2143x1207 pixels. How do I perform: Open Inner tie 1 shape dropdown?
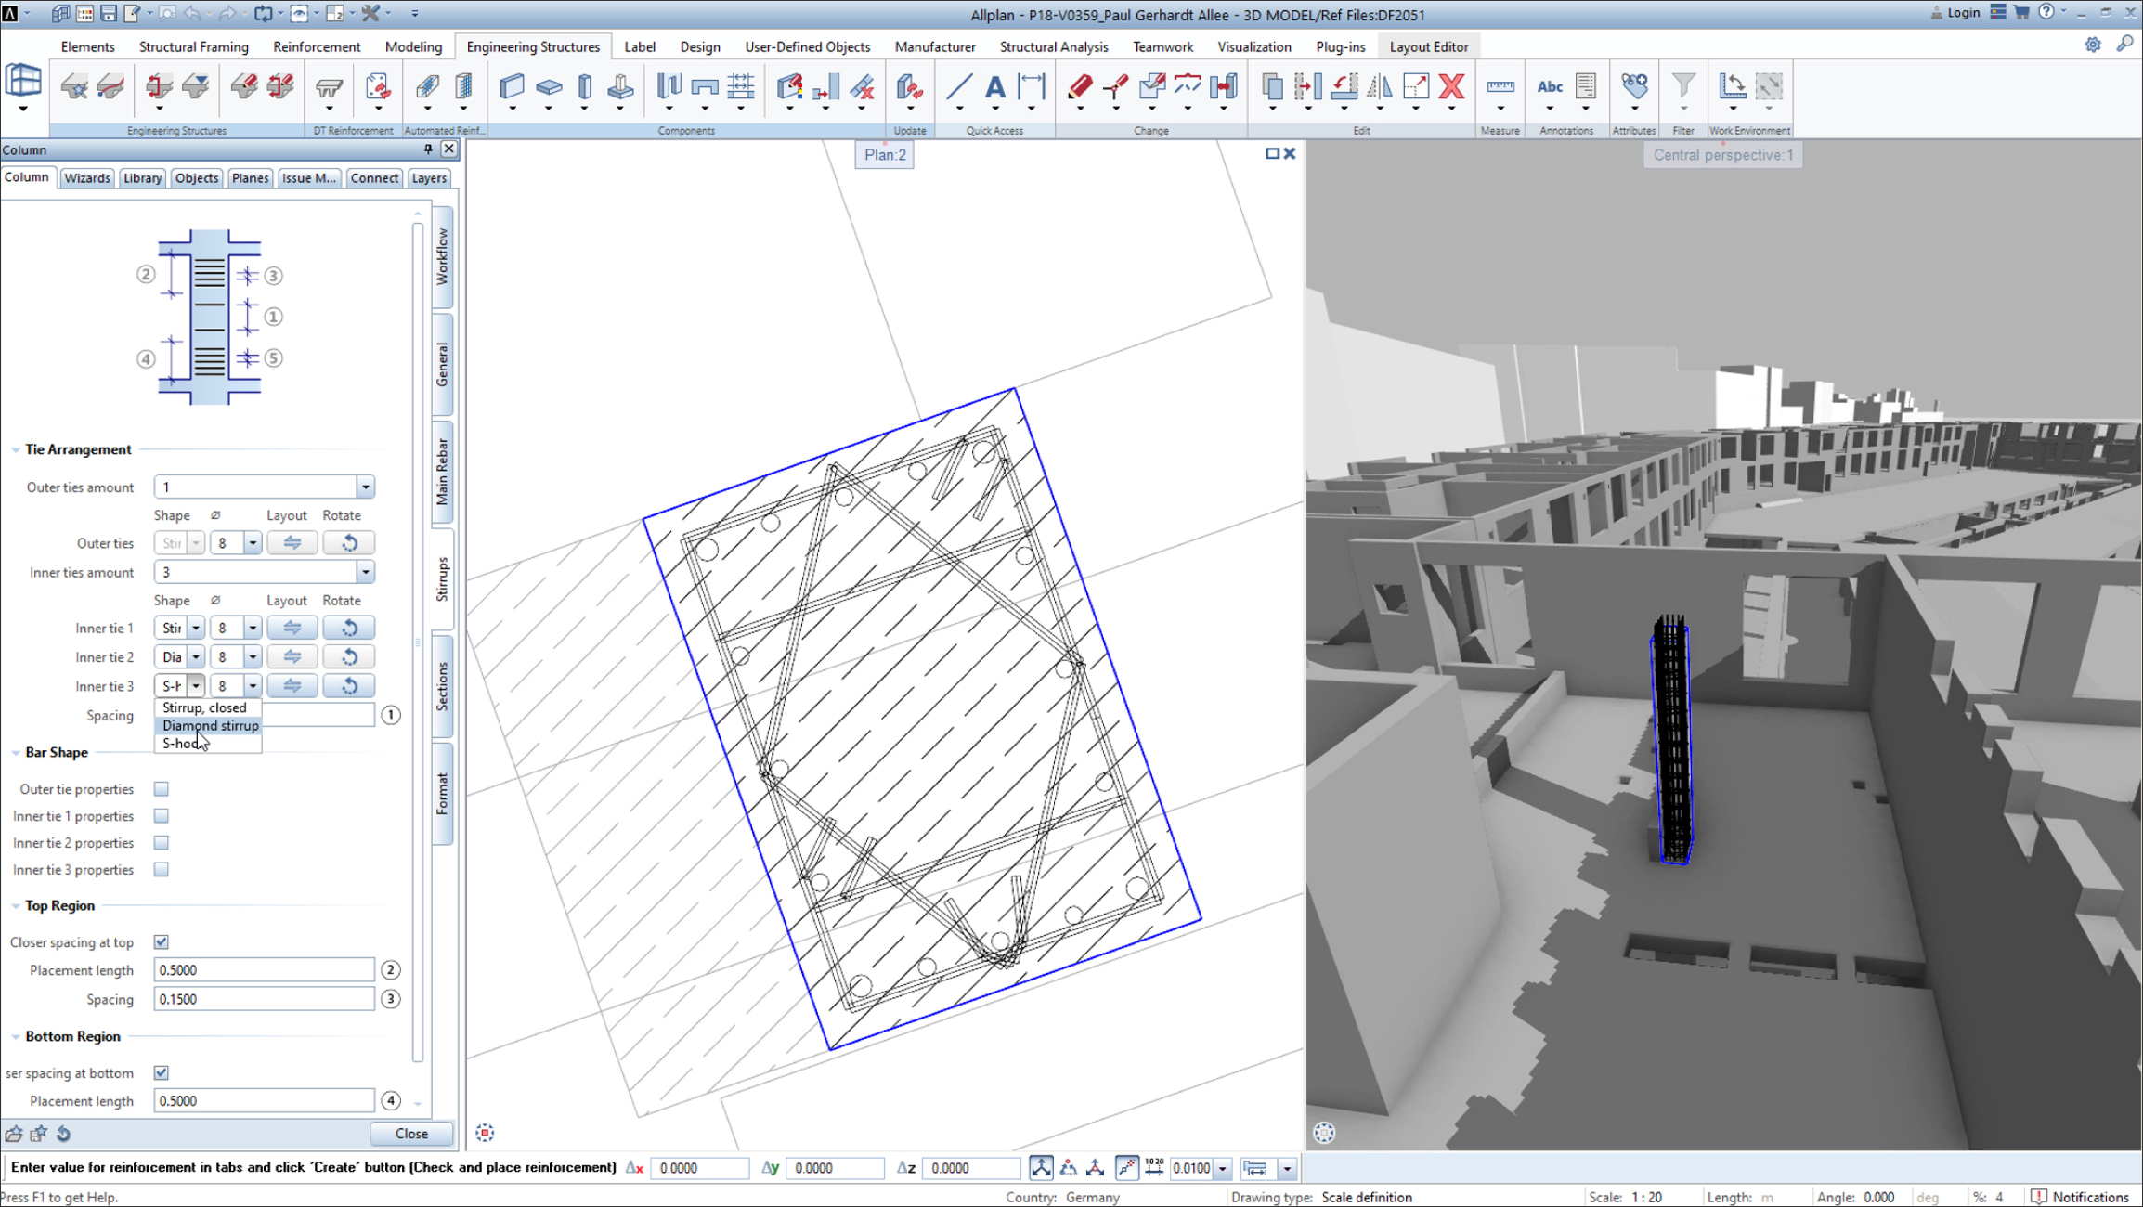(x=195, y=629)
